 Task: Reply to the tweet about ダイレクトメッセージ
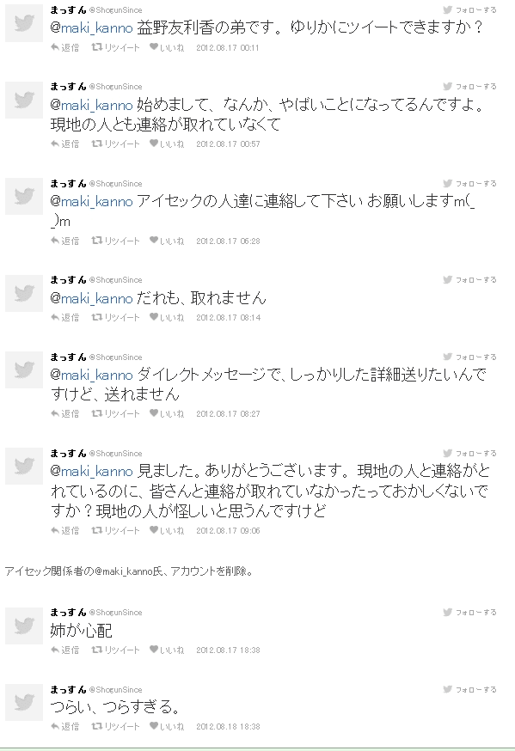(x=64, y=414)
